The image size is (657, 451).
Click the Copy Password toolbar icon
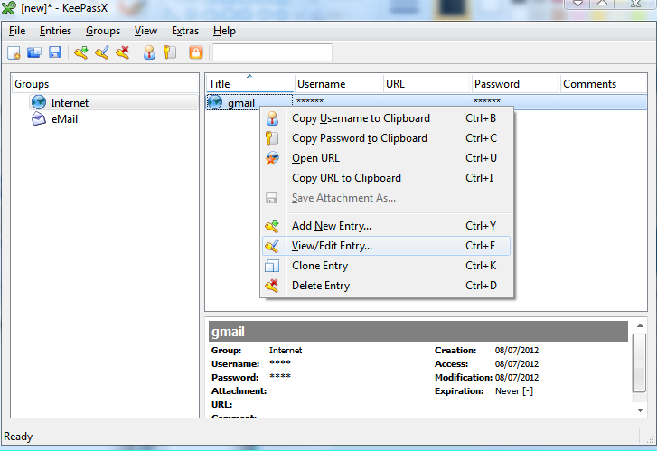coord(170,52)
